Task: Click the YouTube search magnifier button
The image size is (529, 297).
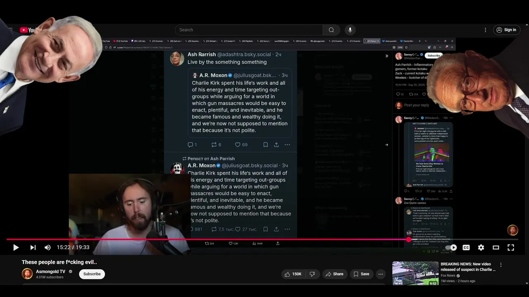Action: pyautogui.click(x=331, y=30)
